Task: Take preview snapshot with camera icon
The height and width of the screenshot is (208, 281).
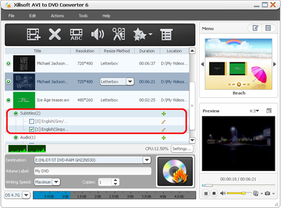Action: (268, 193)
